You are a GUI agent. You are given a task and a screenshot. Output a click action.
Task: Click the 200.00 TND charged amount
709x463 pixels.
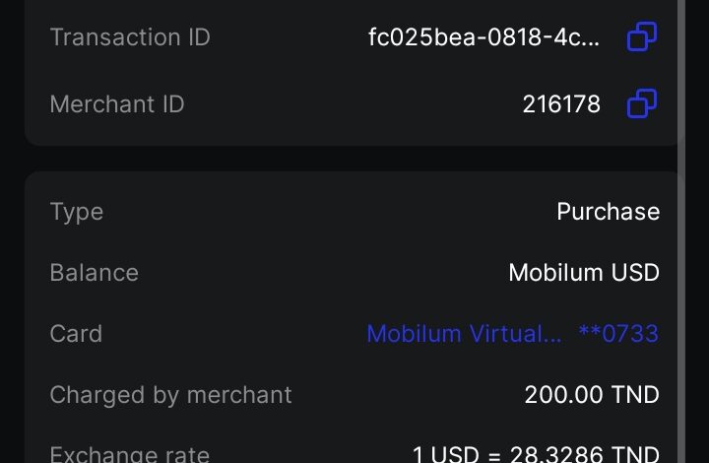[592, 395]
